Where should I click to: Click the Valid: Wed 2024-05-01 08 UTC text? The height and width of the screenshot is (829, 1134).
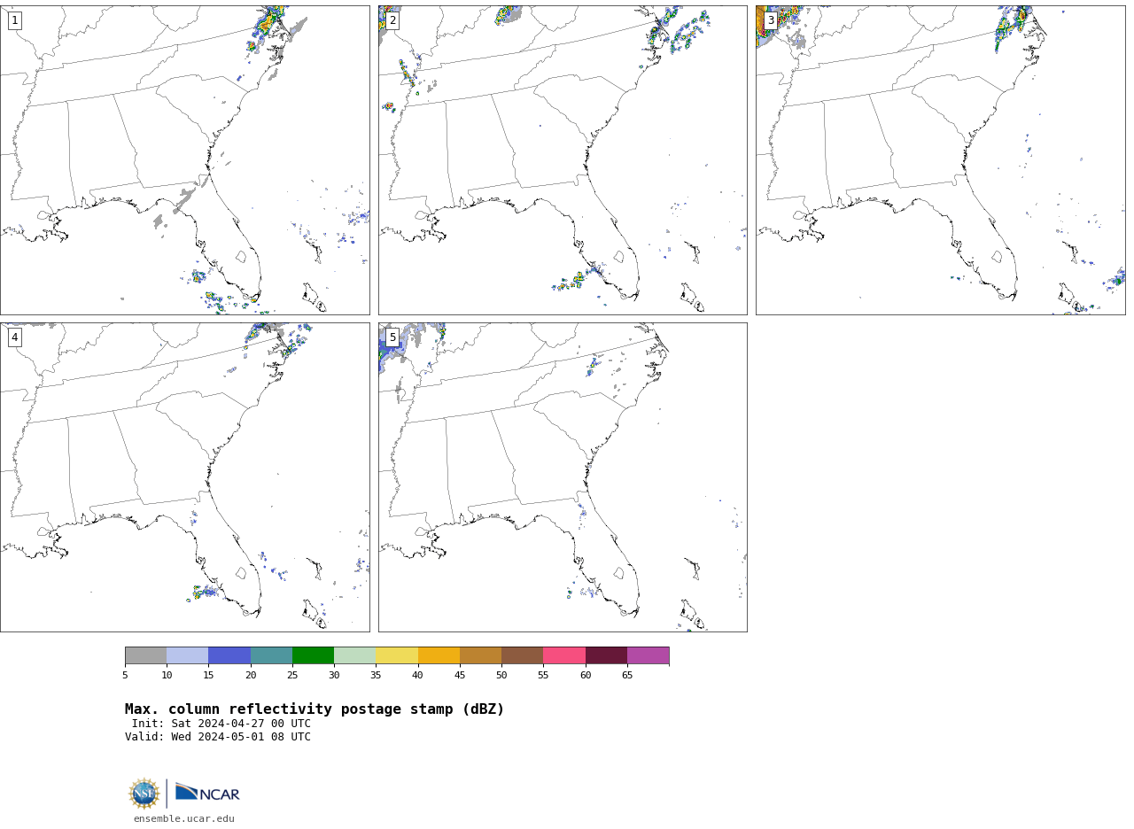click(x=218, y=737)
